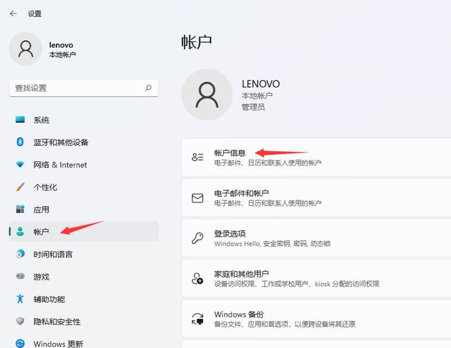
Task: Click the 时间和语言 clock icon
Action: 20,254
